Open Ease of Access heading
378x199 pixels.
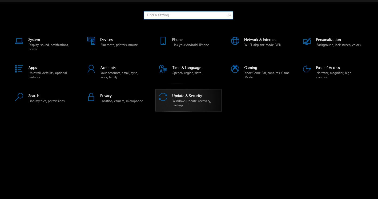coord(328,68)
